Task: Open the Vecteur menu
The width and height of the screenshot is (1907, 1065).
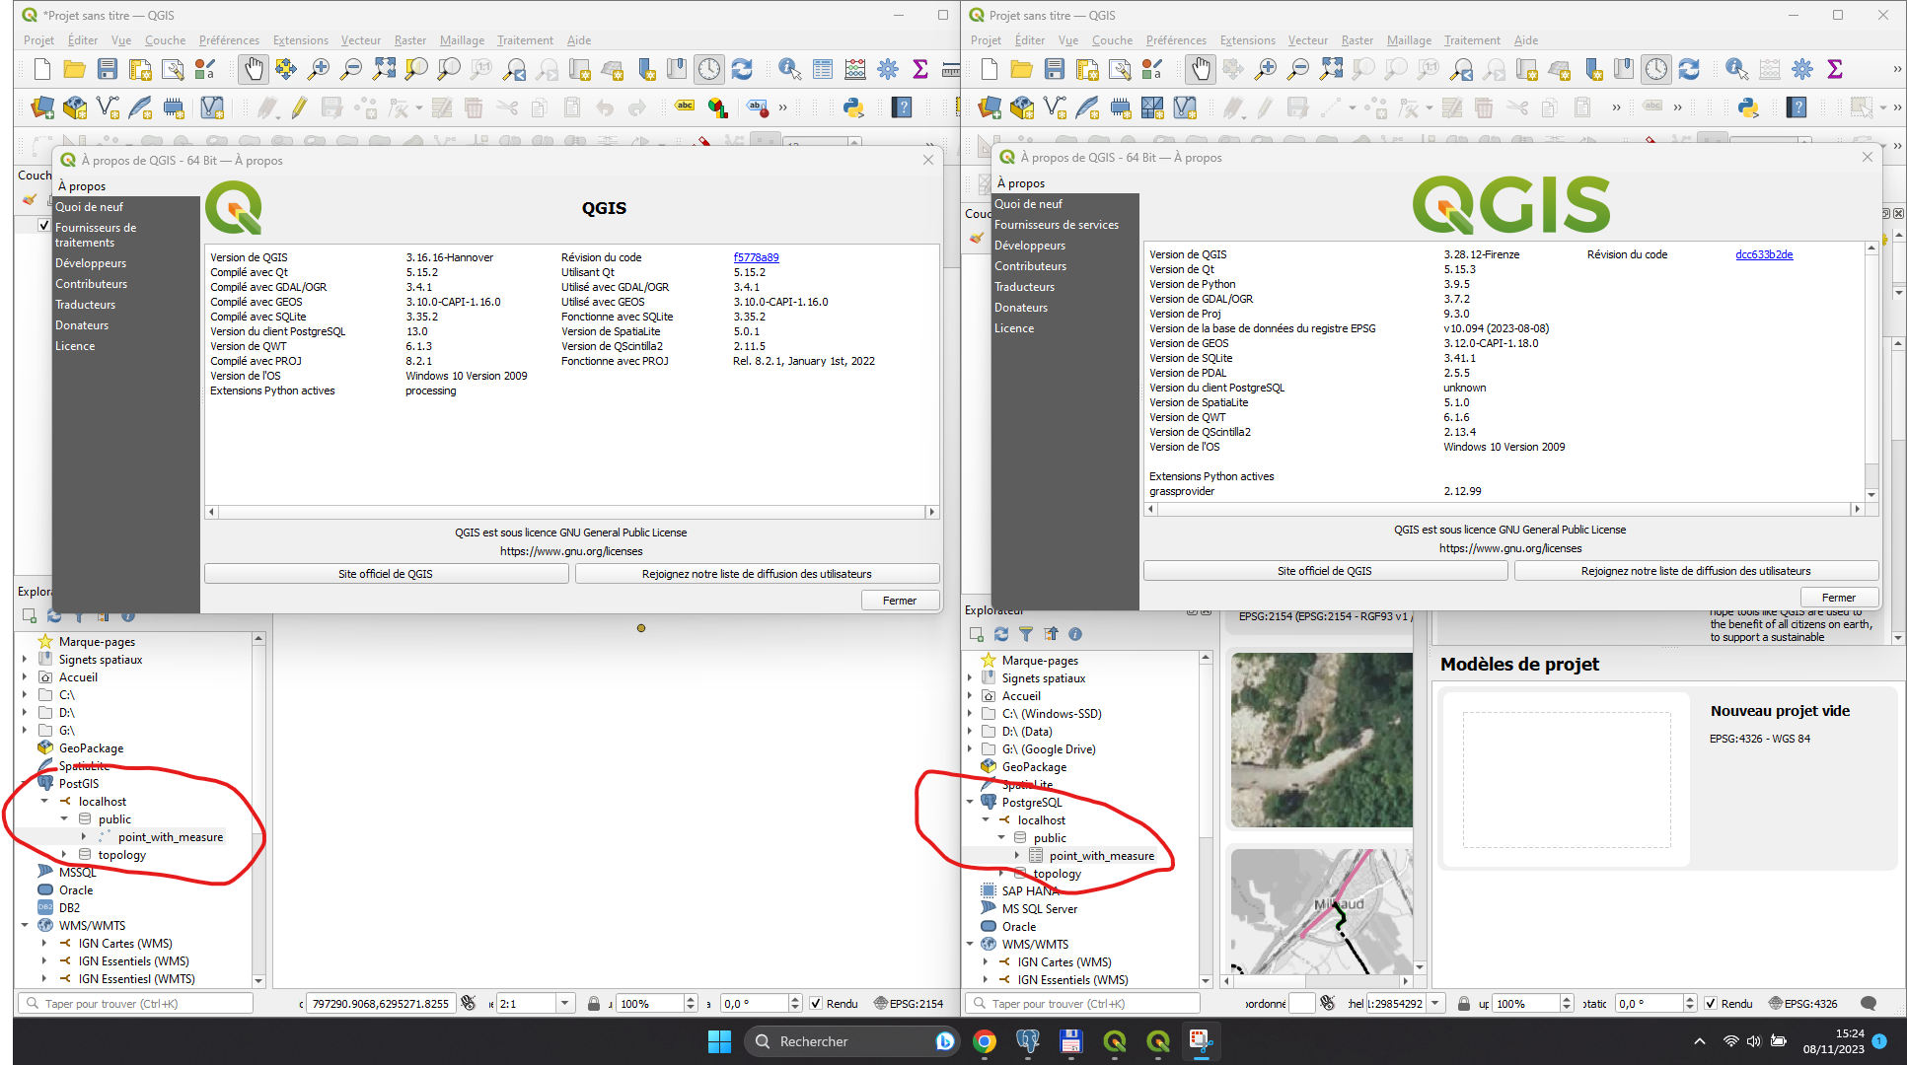Action: click(361, 40)
